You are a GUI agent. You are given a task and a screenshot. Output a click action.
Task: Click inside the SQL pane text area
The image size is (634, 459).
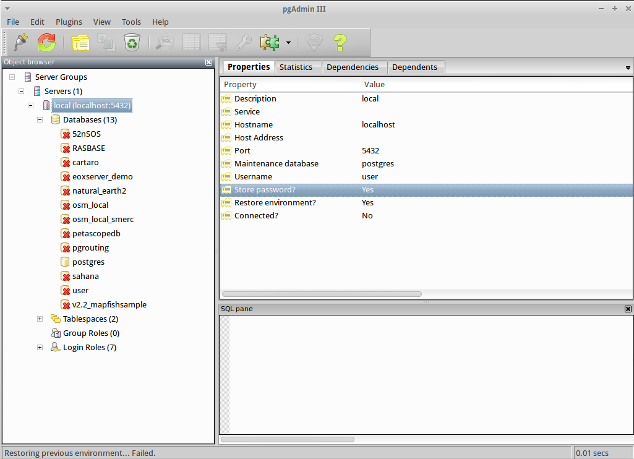431,375
